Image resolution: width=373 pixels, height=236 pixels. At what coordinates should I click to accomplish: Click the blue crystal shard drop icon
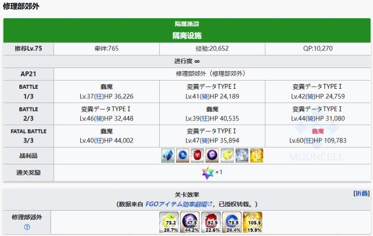point(168,155)
